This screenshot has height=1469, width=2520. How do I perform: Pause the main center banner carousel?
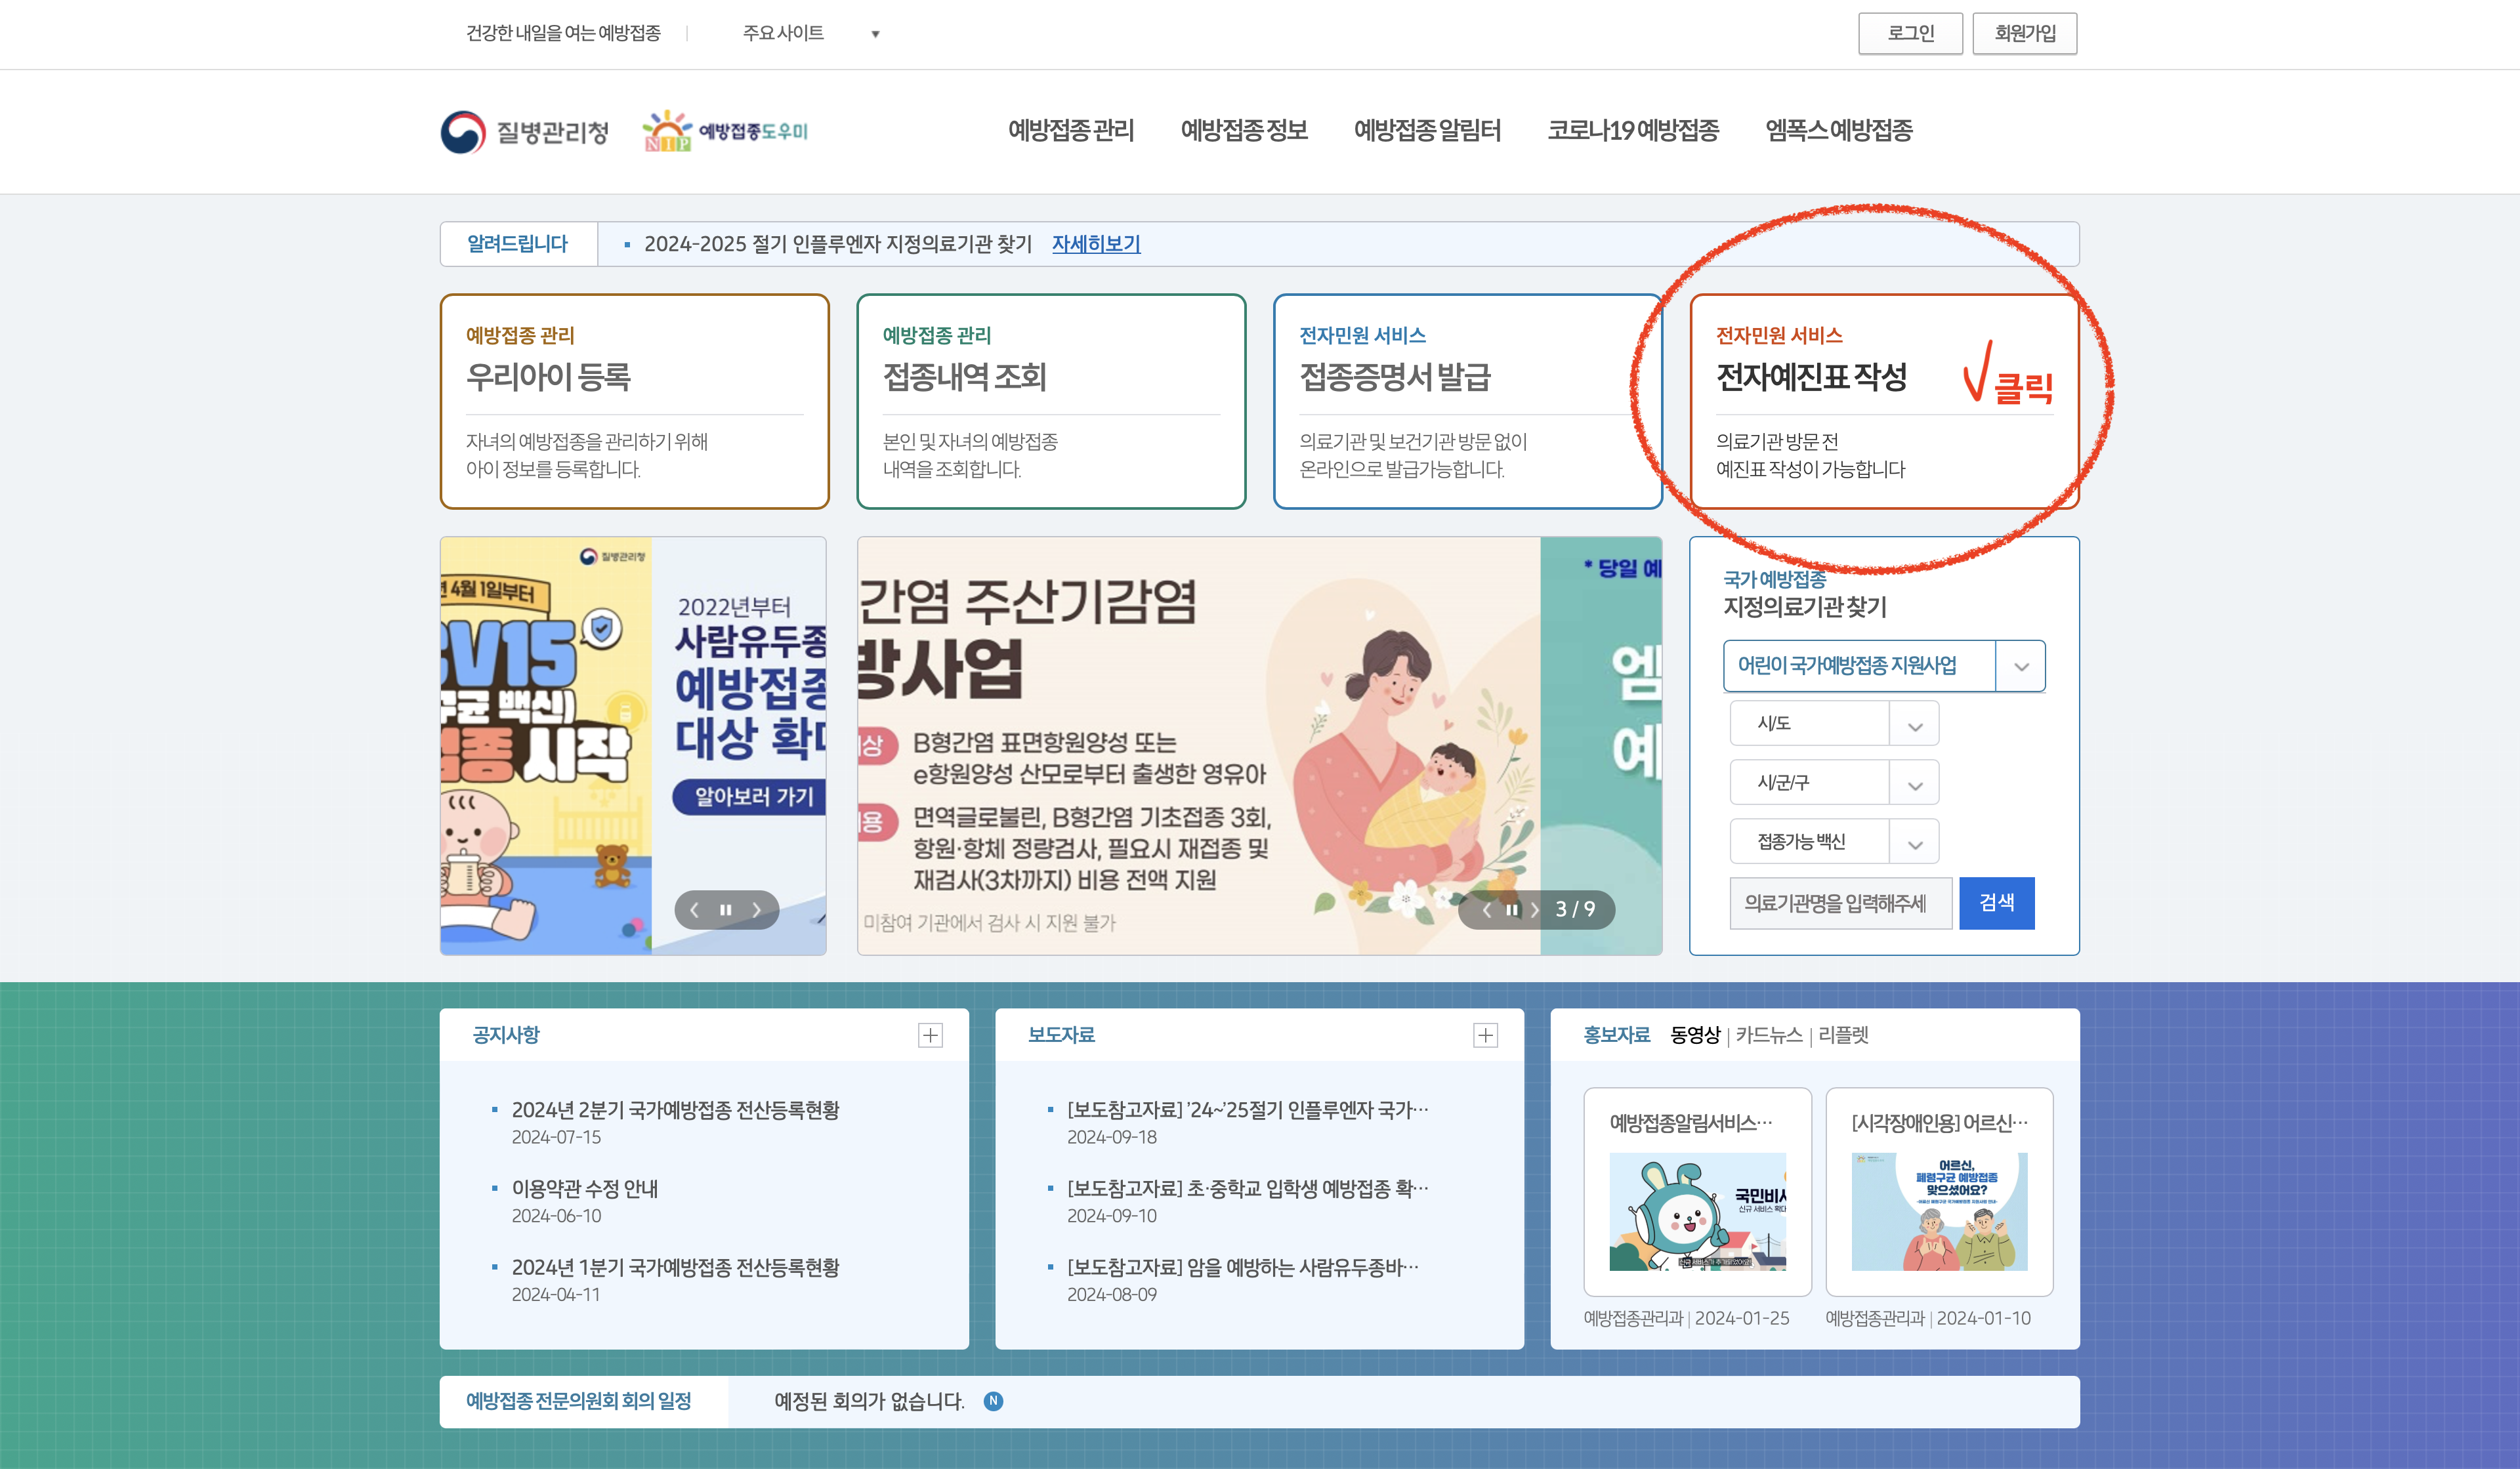(1512, 909)
